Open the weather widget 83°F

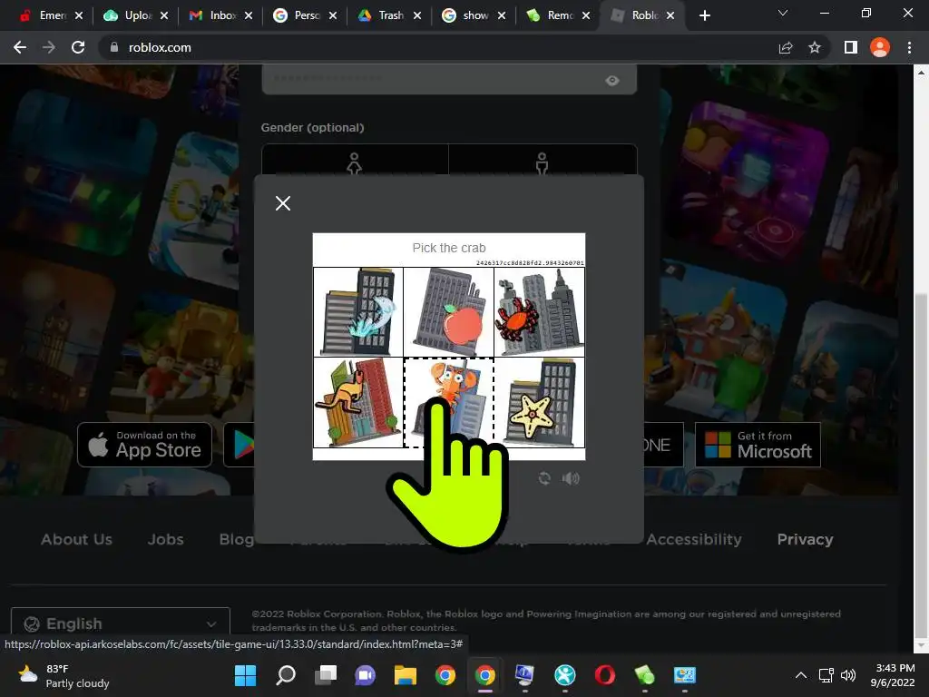(64, 675)
